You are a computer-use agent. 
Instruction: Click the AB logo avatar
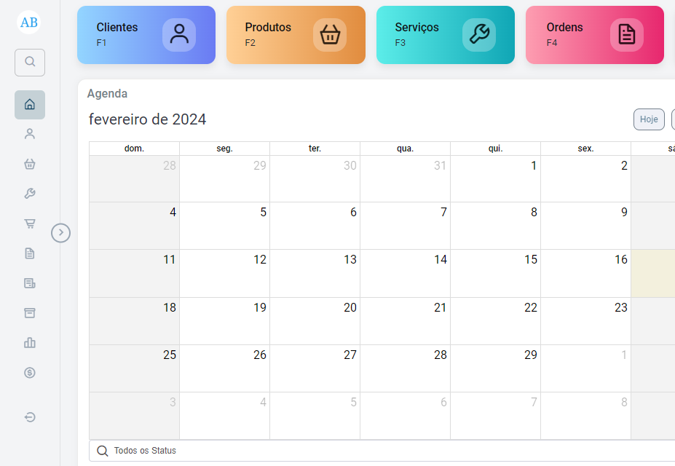pyautogui.click(x=29, y=23)
